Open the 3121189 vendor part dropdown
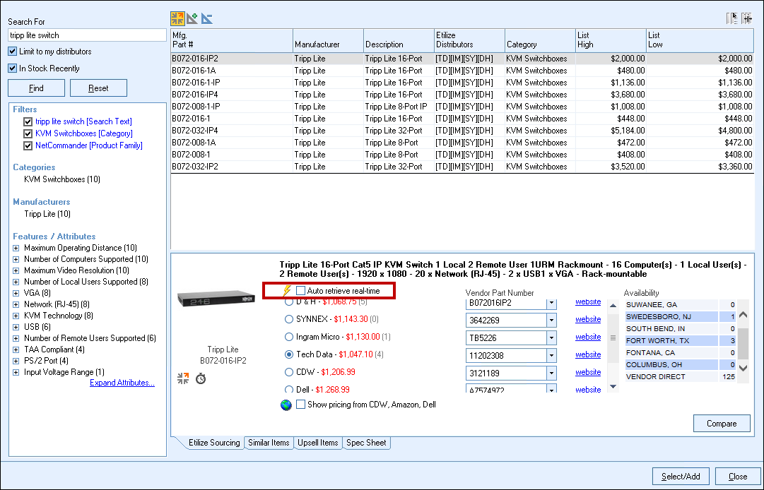Screen dimensions: 764x490 (551, 374)
